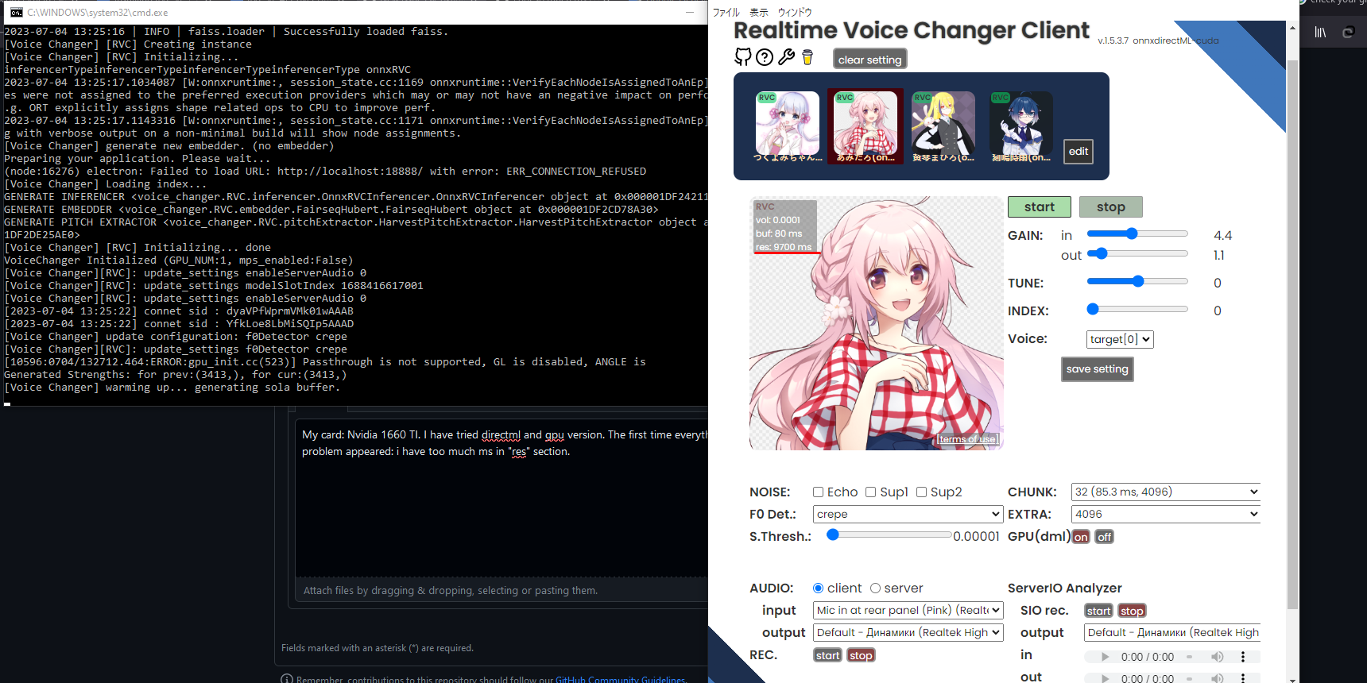
Task: Enable the Sup1 noise suppression checkbox
Action: [870, 492]
